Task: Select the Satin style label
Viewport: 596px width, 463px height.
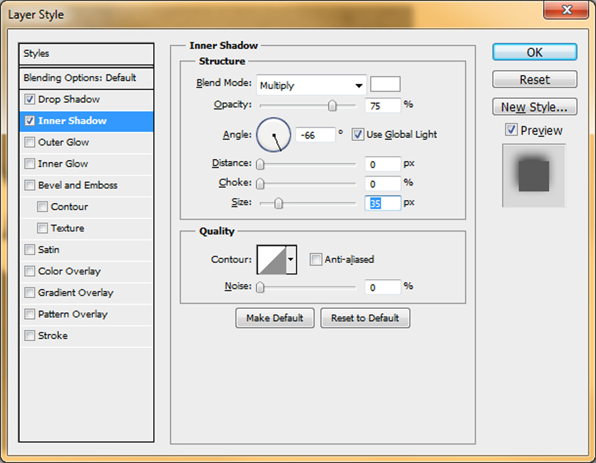Action: [49, 250]
